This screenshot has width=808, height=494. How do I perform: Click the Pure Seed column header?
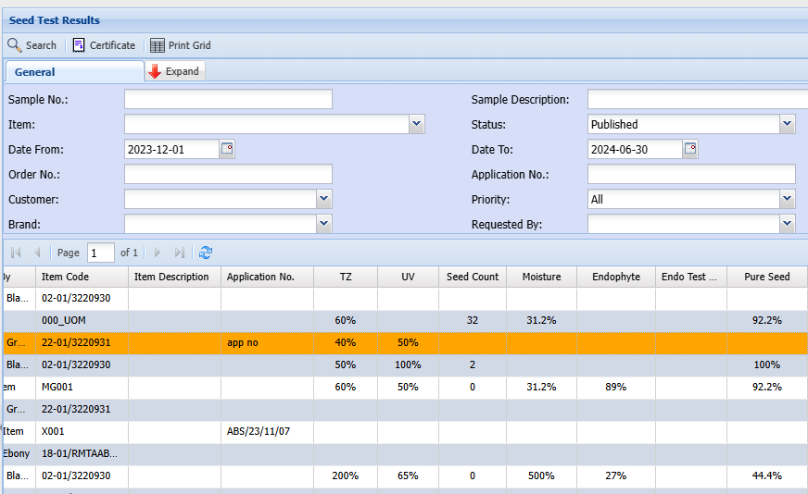pyautogui.click(x=766, y=277)
